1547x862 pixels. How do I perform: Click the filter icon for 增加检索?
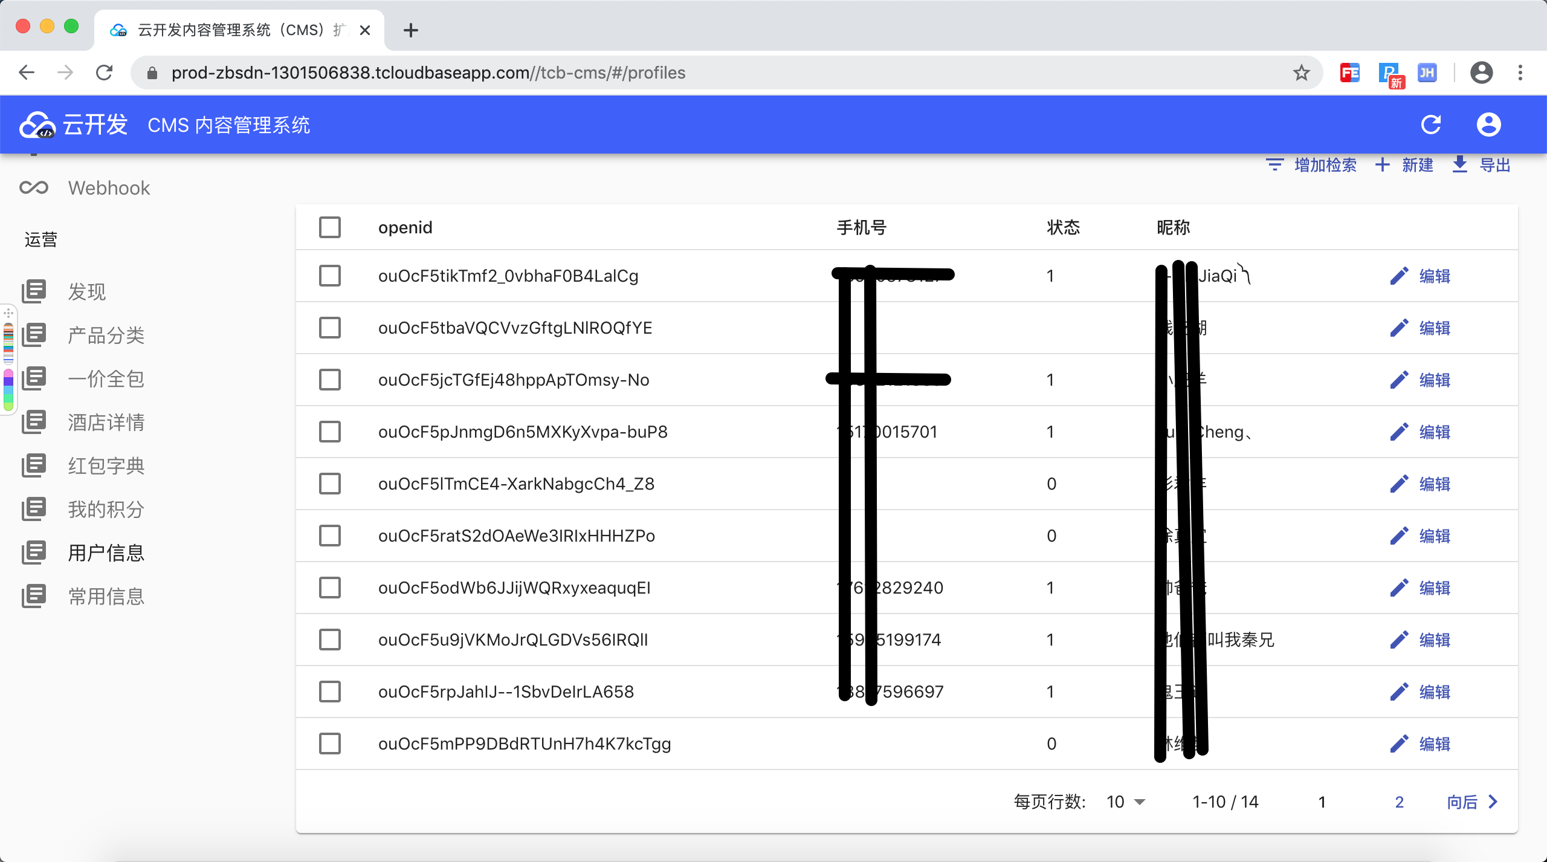[1274, 164]
